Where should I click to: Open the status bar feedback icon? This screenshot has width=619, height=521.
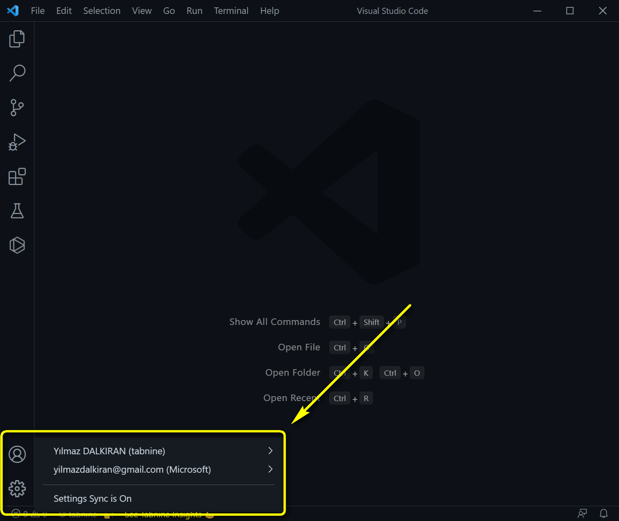582,513
